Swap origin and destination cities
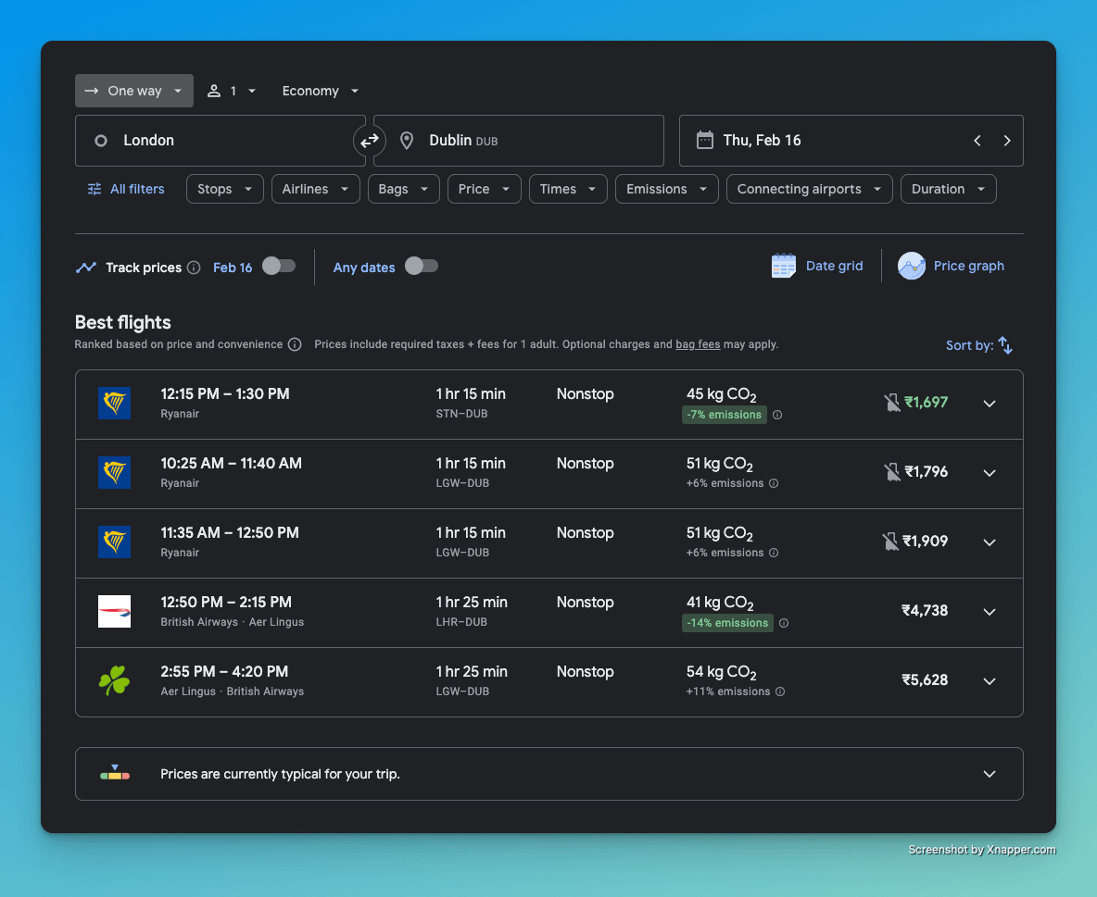Image resolution: width=1097 pixels, height=897 pixels. tap(370, 141)
